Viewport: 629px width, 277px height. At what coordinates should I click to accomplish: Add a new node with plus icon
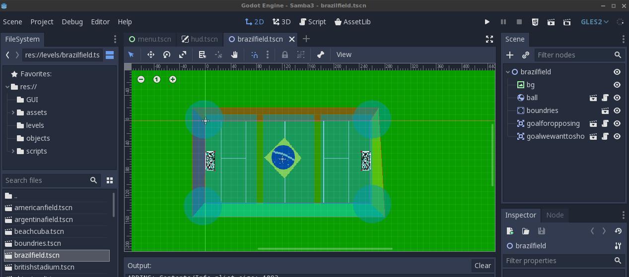tap(510, 55)
